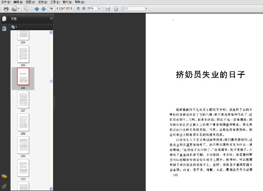Click the Print document icon
The width and height of the screenshot is (263, 191).
(x=6, y=9)
